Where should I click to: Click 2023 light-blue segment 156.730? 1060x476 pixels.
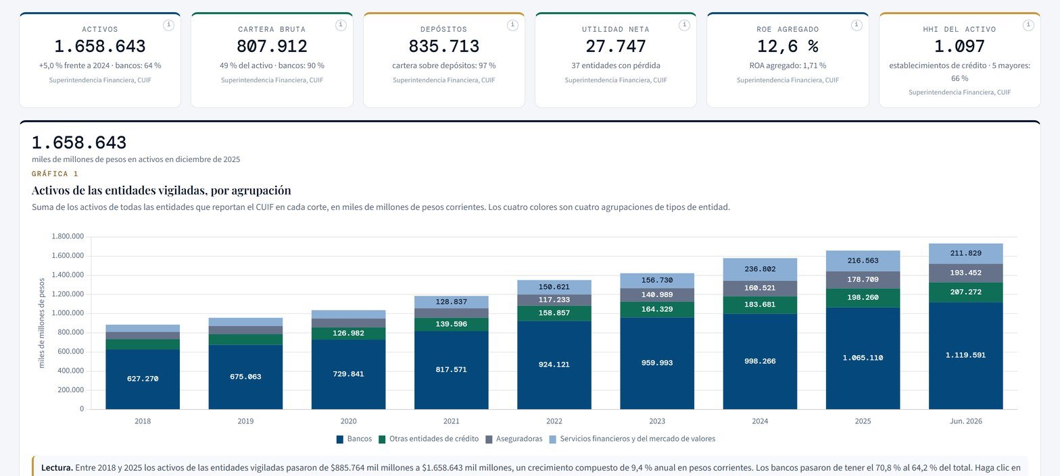(657, 281)
